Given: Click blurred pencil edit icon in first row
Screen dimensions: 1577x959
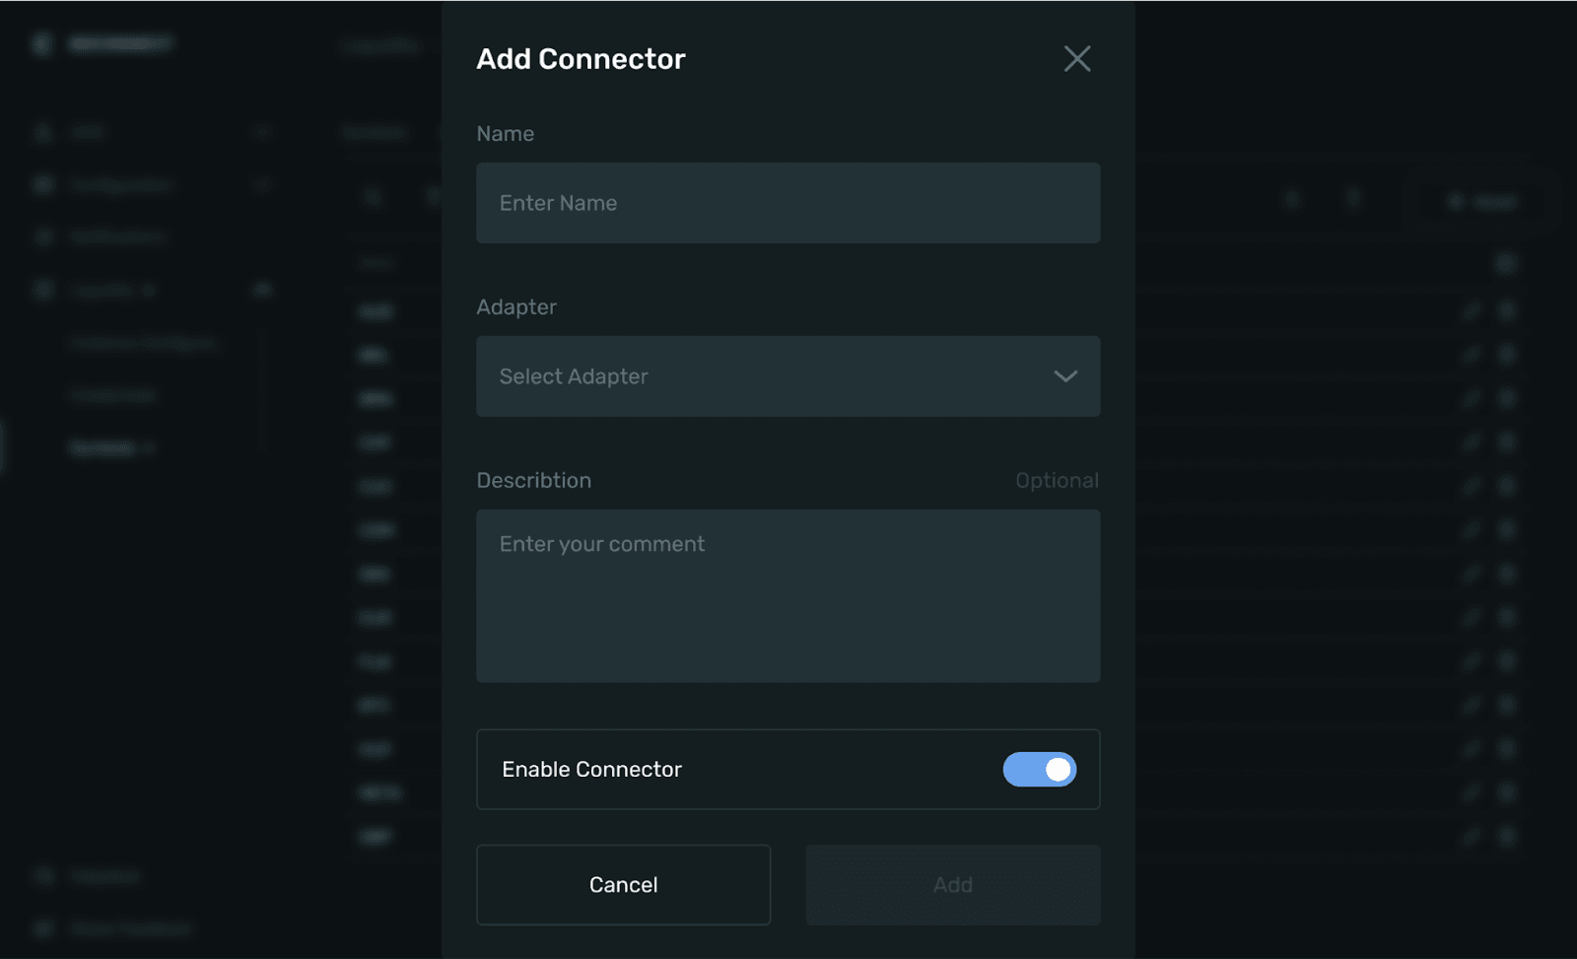Looking at the screenshot, I should 1471,311.
